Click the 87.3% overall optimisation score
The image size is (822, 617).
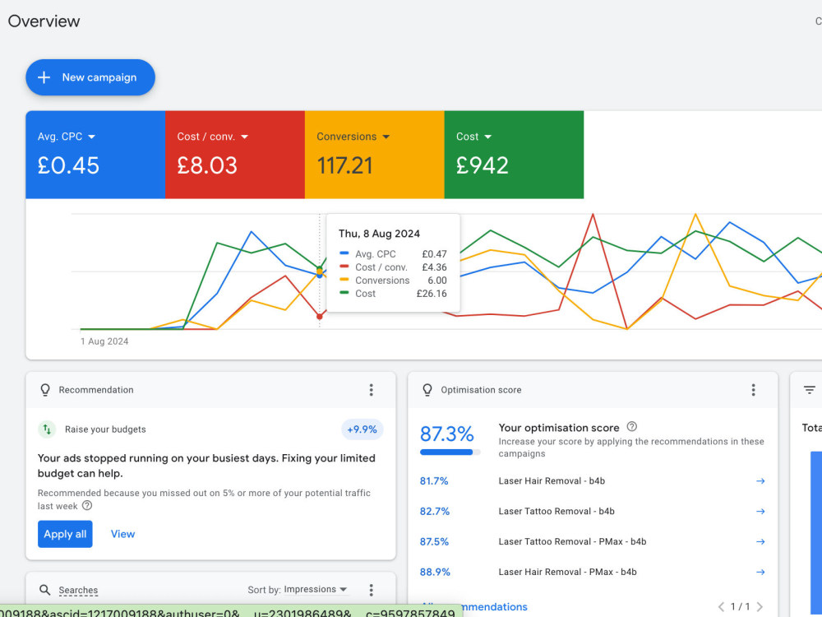[446, 434]
